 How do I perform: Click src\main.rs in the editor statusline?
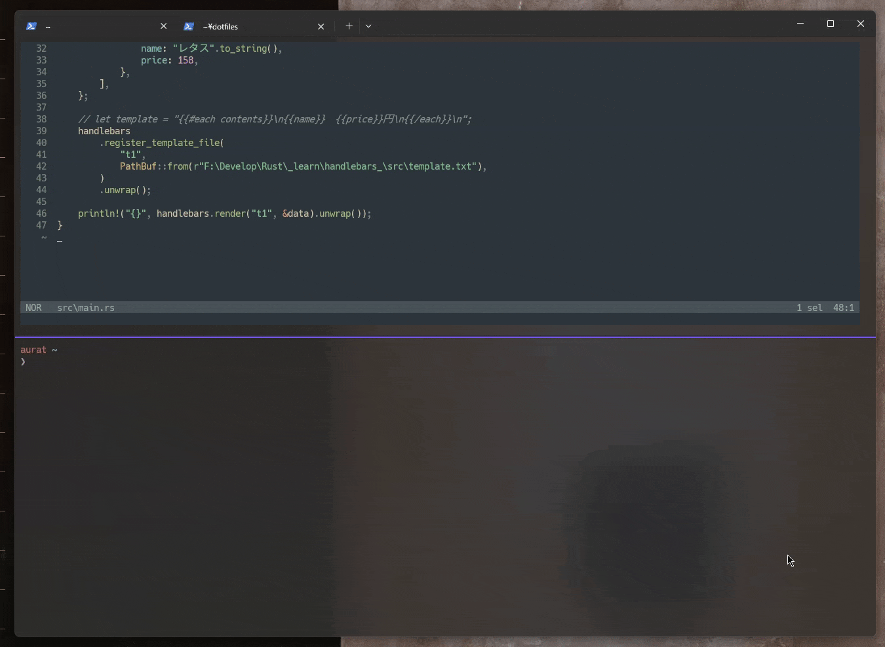point(85,308)
